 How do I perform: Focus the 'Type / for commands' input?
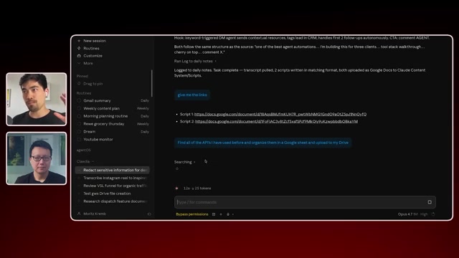[301, 202]
